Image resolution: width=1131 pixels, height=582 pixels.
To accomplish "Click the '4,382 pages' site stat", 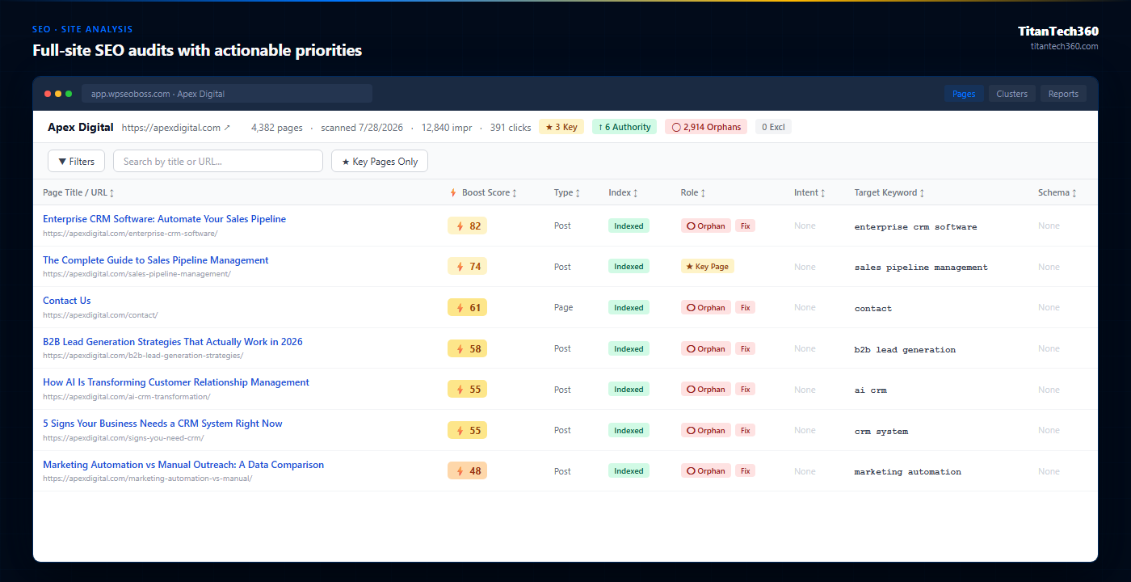I will click(x=277, y=128).
